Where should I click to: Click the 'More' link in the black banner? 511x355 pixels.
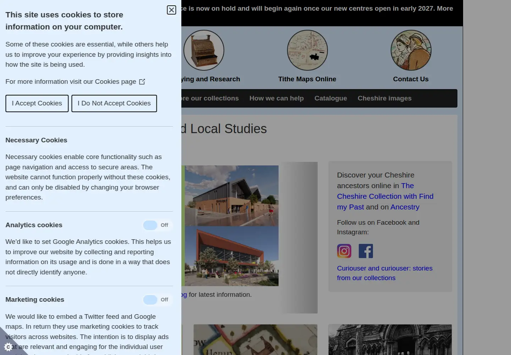point(445,8)
